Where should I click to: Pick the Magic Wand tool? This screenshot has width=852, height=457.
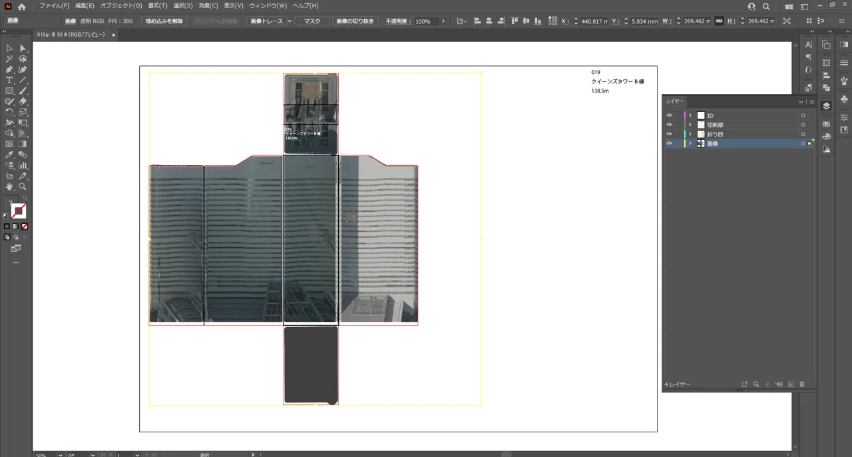pyautogui.click(x=9, y=59)
